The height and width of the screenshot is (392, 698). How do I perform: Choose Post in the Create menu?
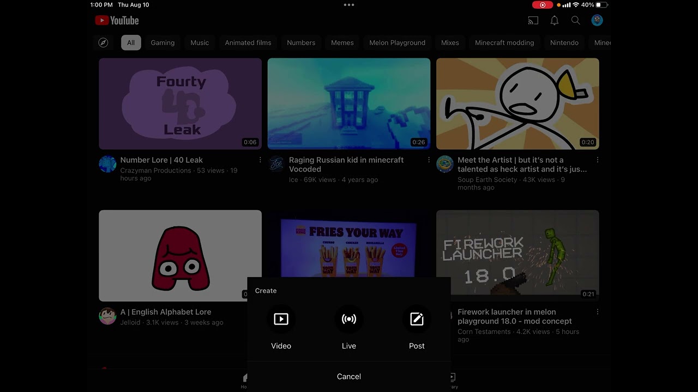click(x=417, y=328)
